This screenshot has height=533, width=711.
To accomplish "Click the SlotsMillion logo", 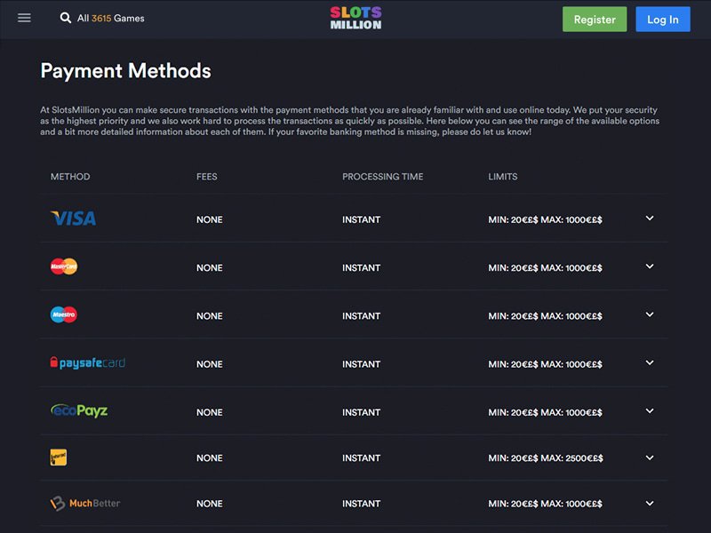I will [356, 18].
